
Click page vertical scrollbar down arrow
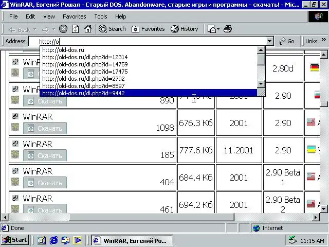click(323, 209)
